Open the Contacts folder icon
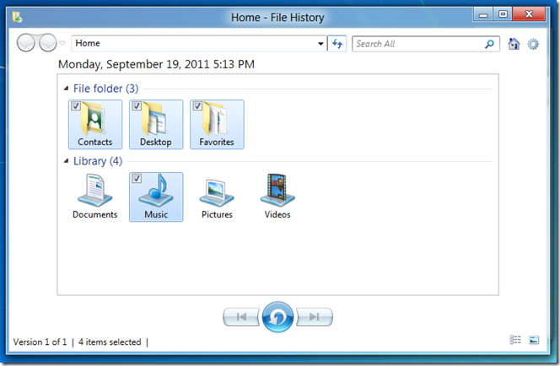Image resolution: width=560 pixels, height=366 pixels. pyautogui.click(x=95, y=124)
